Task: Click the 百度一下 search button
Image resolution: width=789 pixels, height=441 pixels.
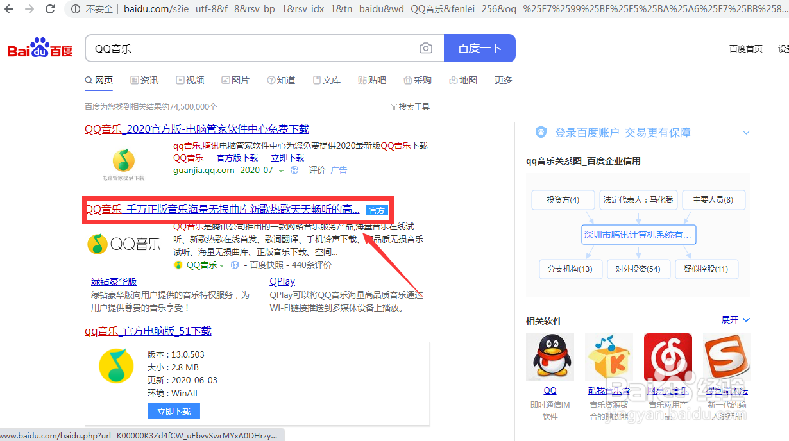Action: point(479,47)
